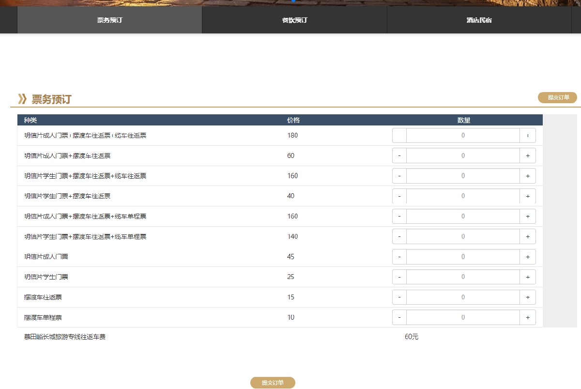The width and height of the screenshot is (581, 389).
Task: Click plus for 摆渡车单程票 row
Action: click(528, 317)
